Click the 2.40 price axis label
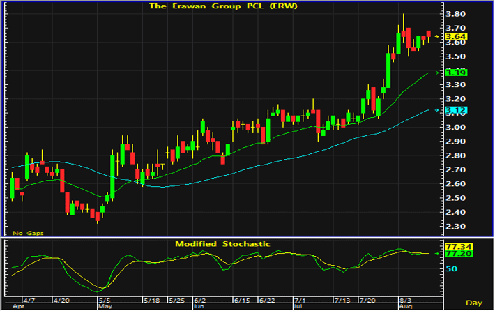 455,212
